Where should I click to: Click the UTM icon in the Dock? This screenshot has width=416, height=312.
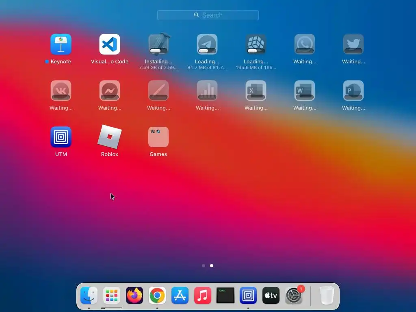click(248, 295)
